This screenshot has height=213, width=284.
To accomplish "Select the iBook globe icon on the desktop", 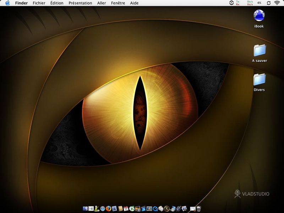I will (x=259, y=15).
